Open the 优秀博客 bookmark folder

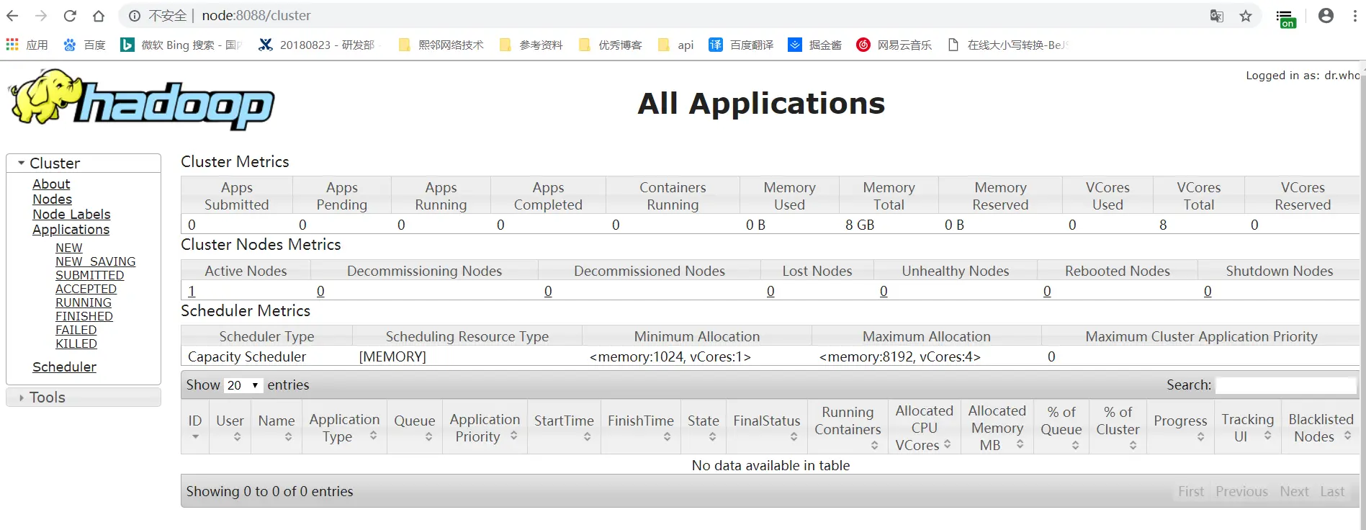point(611,45)
